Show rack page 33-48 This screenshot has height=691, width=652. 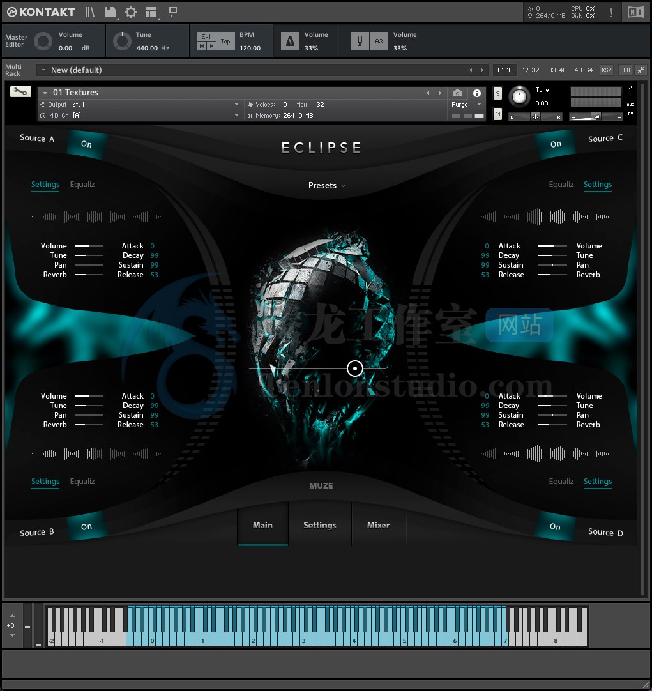557,70
